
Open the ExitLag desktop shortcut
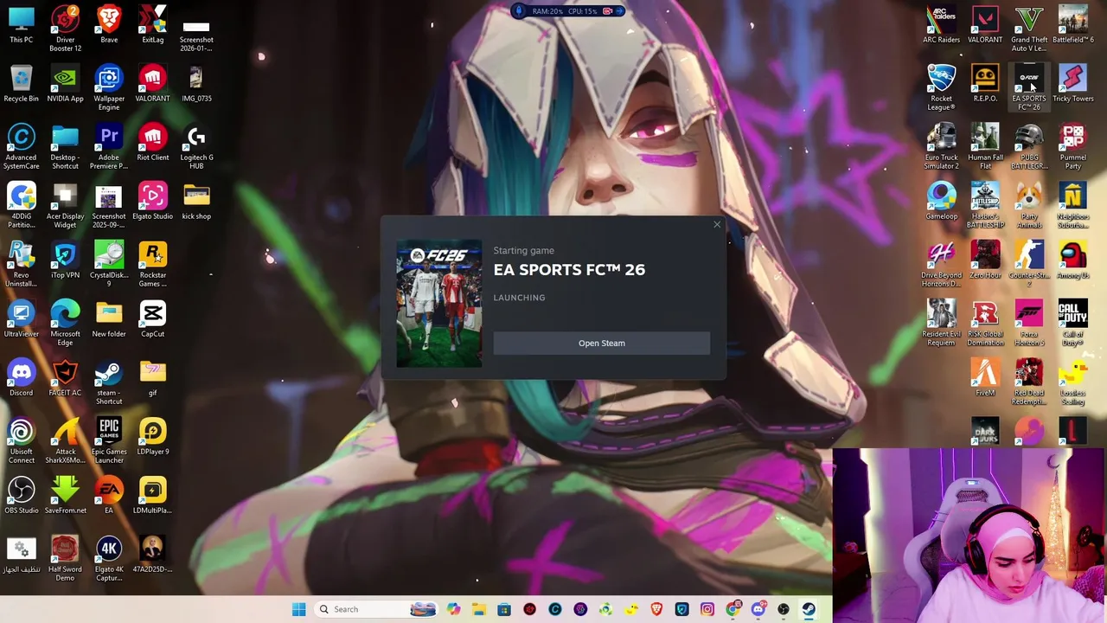coord(153,25)
